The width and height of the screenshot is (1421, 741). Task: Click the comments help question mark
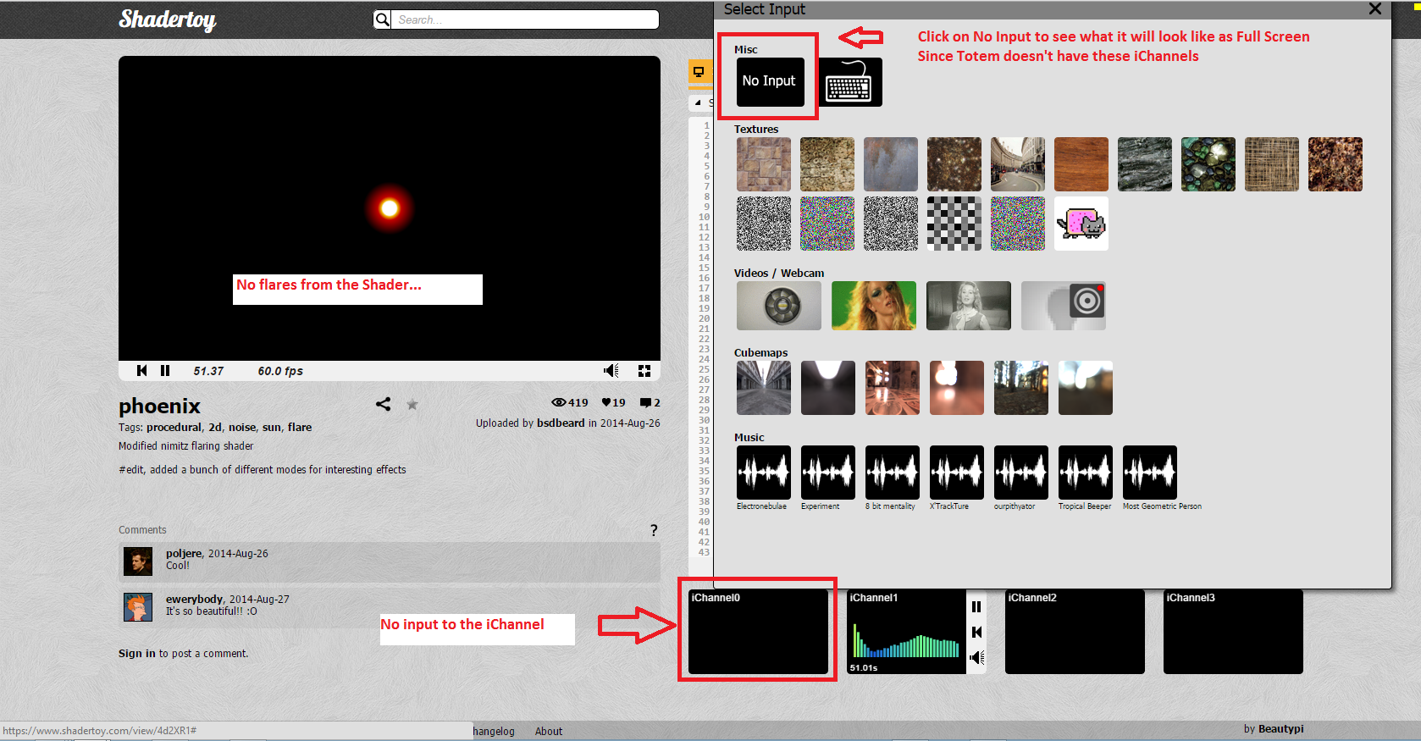654,530
